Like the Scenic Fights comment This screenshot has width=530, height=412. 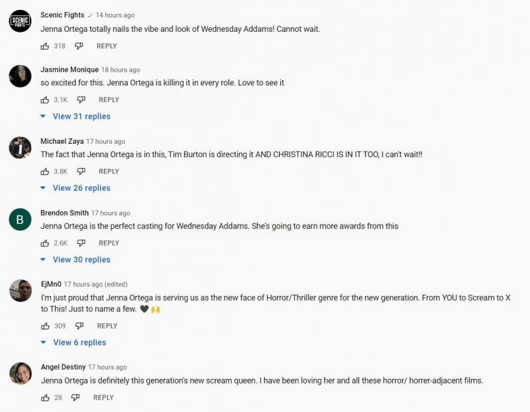pyautogui.click(x=45, y=46)
